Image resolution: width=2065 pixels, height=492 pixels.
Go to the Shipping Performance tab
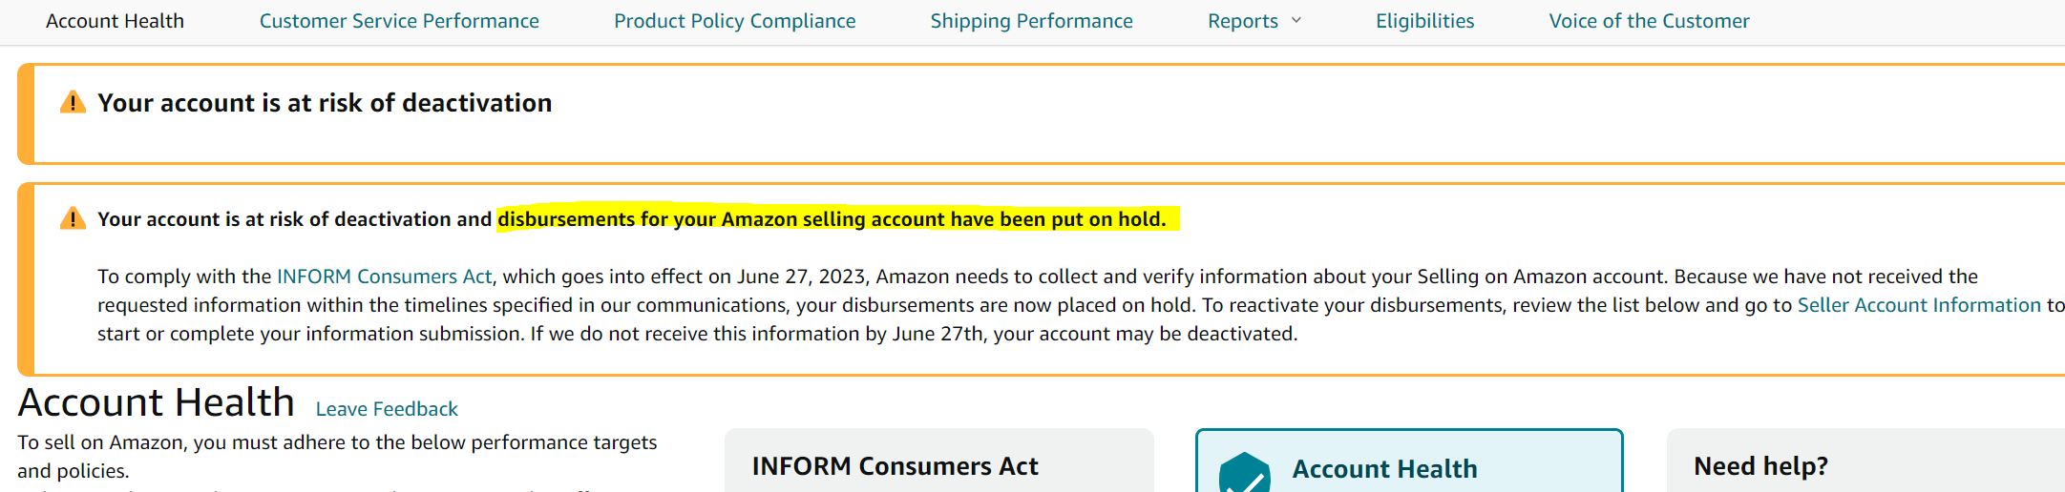click(x=1031, y=21)
